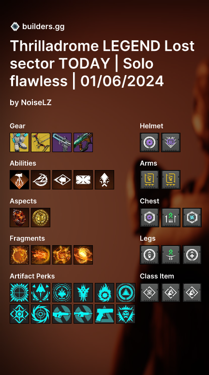The image size is (209, 375).
Task: Click the swirling orbit fragment icon
Action: tap(83, 255)
